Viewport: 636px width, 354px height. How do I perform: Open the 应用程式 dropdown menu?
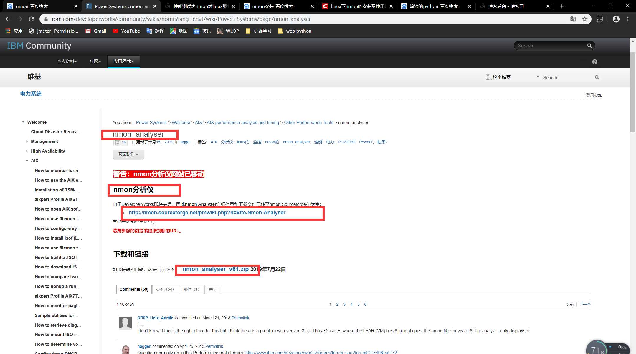[x=123, y=61]
